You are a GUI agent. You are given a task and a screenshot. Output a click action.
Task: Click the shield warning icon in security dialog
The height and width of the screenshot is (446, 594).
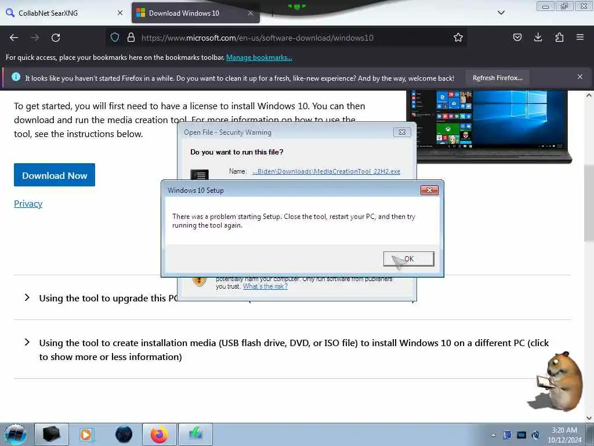200,282
